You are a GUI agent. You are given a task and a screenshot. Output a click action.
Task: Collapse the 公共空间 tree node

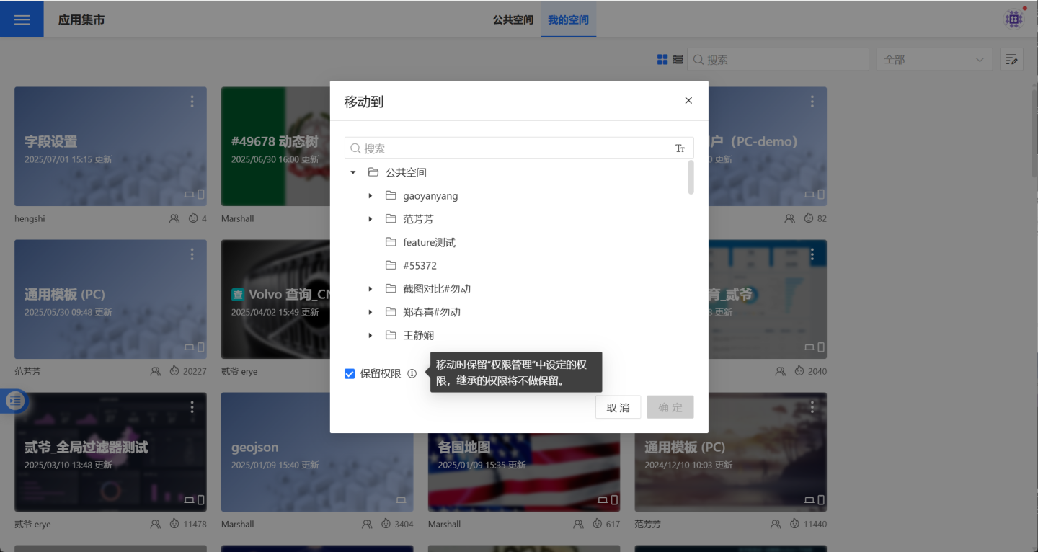[x=353, y=173]
